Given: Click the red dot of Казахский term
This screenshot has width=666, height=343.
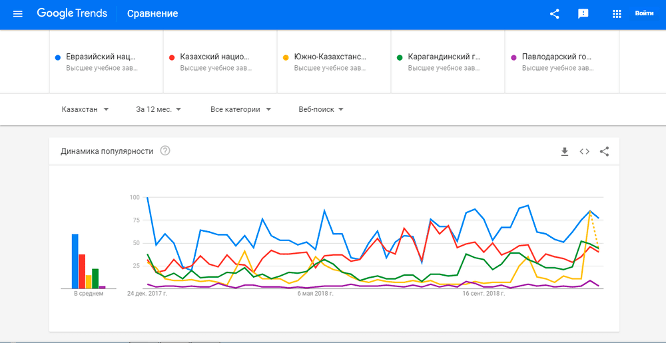Looking at the screenshot, I should click(172, 57).
